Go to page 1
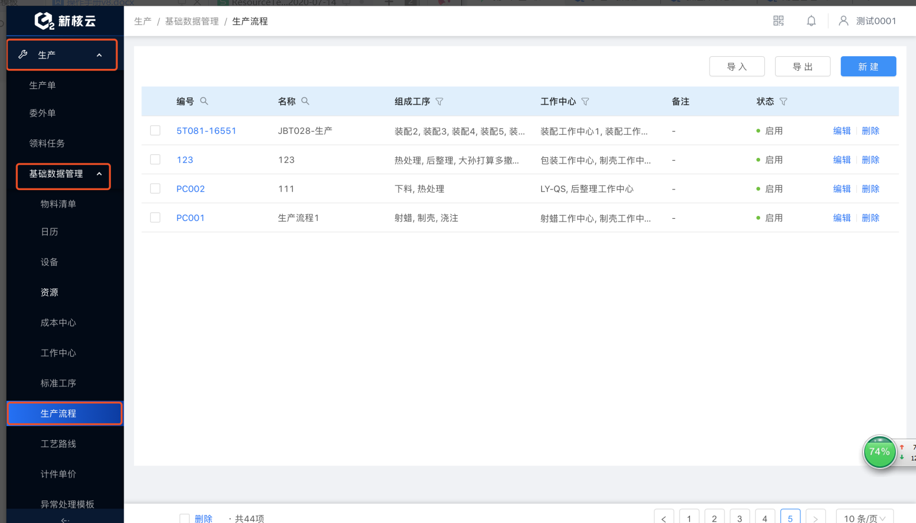The height and width of the screenshot is (523, 916). point(689,517)
